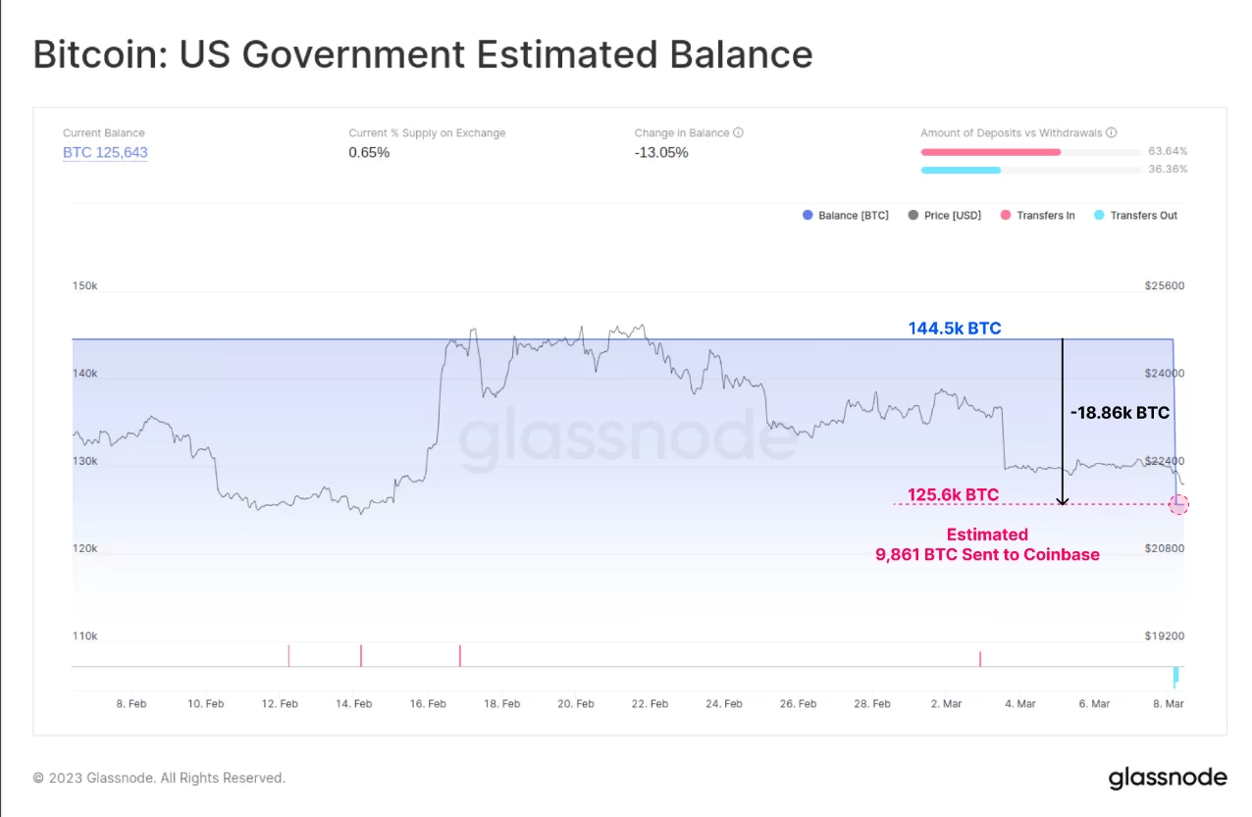1252x817 pixels.
Task: Click the glassnode logo bottom right
Action: [1167, 778]
